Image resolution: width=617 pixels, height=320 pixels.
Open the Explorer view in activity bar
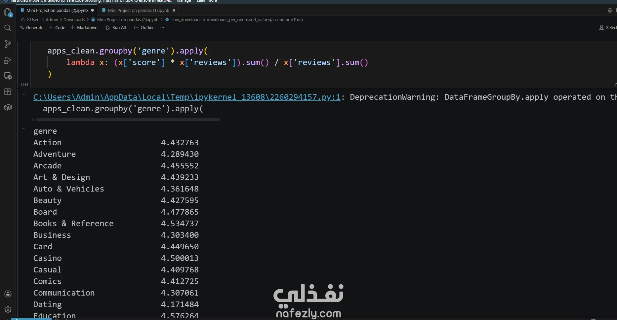pos(8,13)
